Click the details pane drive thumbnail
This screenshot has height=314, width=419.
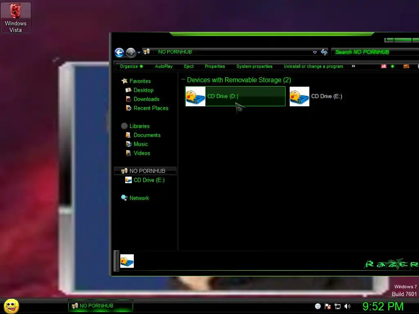(127, 261)
